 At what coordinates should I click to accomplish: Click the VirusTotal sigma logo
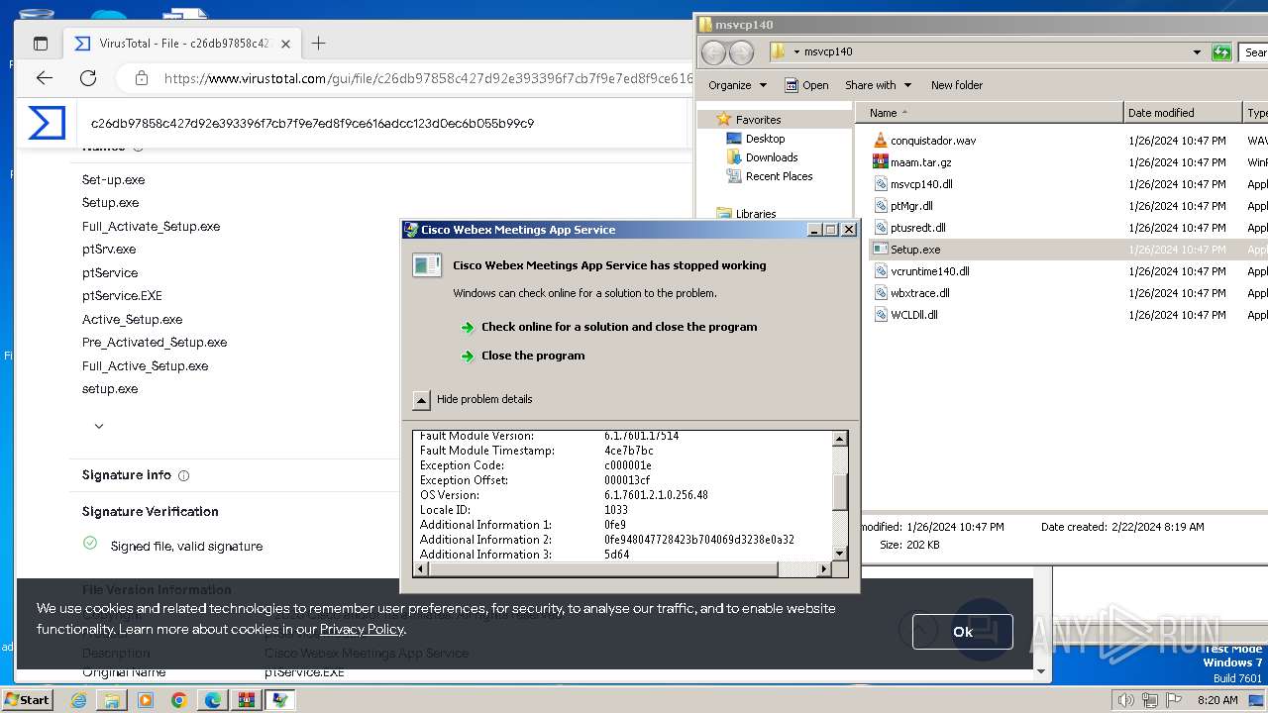[x=47, y=123]
